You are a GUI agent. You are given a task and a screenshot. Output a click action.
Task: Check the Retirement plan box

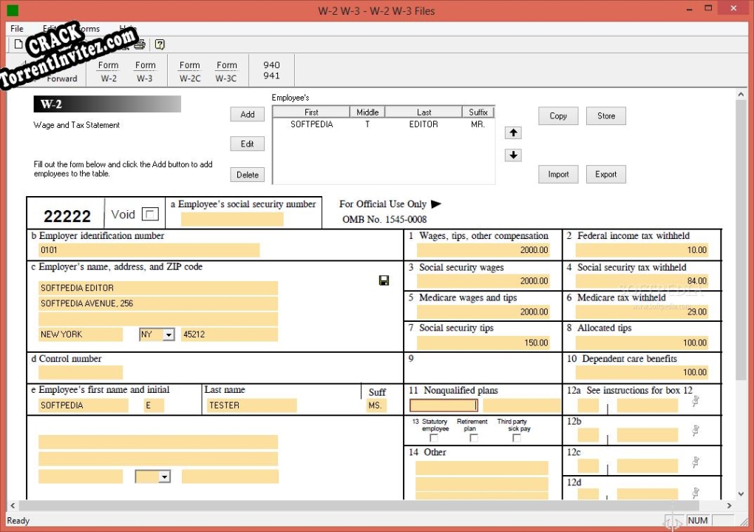coord(473,437)
